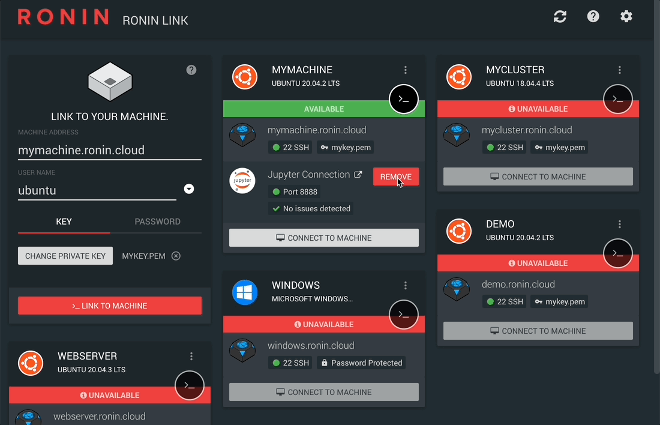Click 22 SSH badge on MYCLUSTER

pos(505,148)
